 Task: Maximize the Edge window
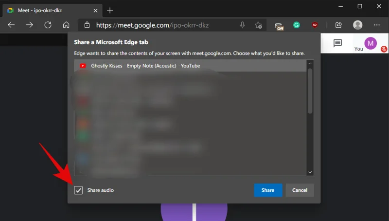(360, 6)
